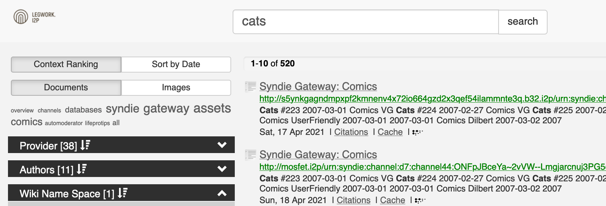Click the document icon beside the first Syndie Gateway result

tap(250, 87)
